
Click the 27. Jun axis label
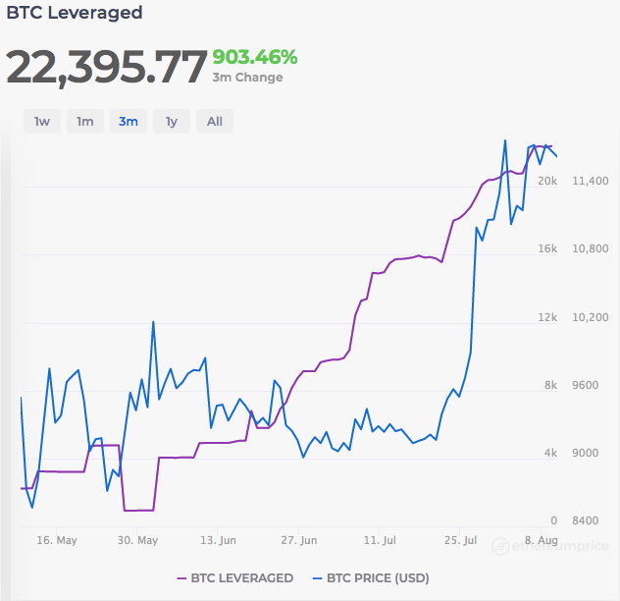click(299, 540)
